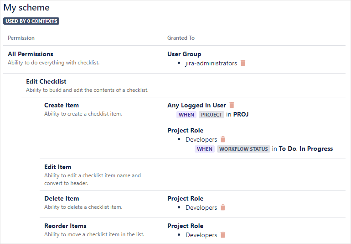Remove Any Logged in User grant
The width and height of the screenshot is (351, 244).
tap(232, 105)
